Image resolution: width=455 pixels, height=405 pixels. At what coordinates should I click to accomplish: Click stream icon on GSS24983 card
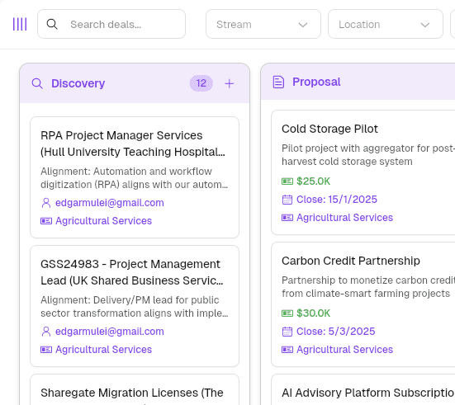(x=46, y=350)
